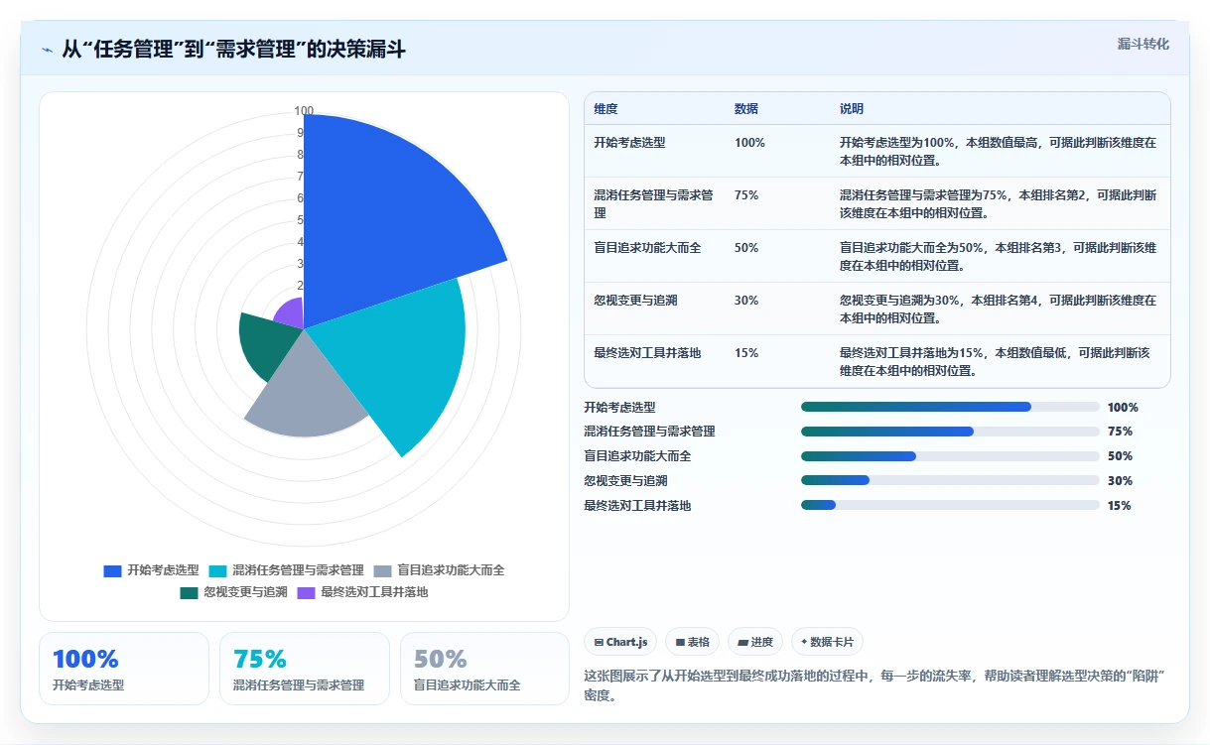Click the 混淆任务管理与需求管理 table row name
Viewport: 1210px width, 745px height.
(x=653, y=204)
